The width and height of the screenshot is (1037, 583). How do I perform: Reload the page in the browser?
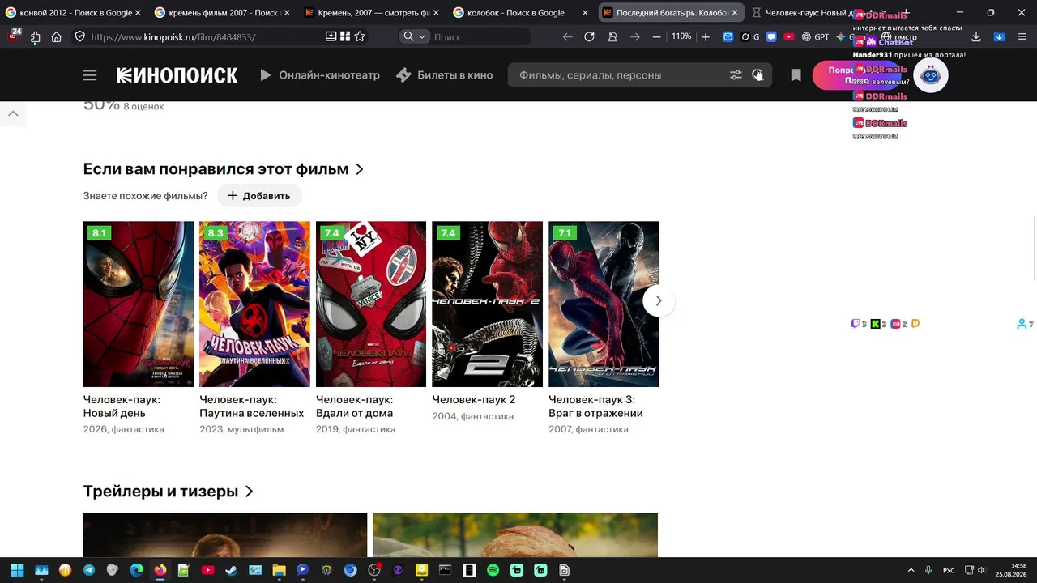click(x=589, y=36)
